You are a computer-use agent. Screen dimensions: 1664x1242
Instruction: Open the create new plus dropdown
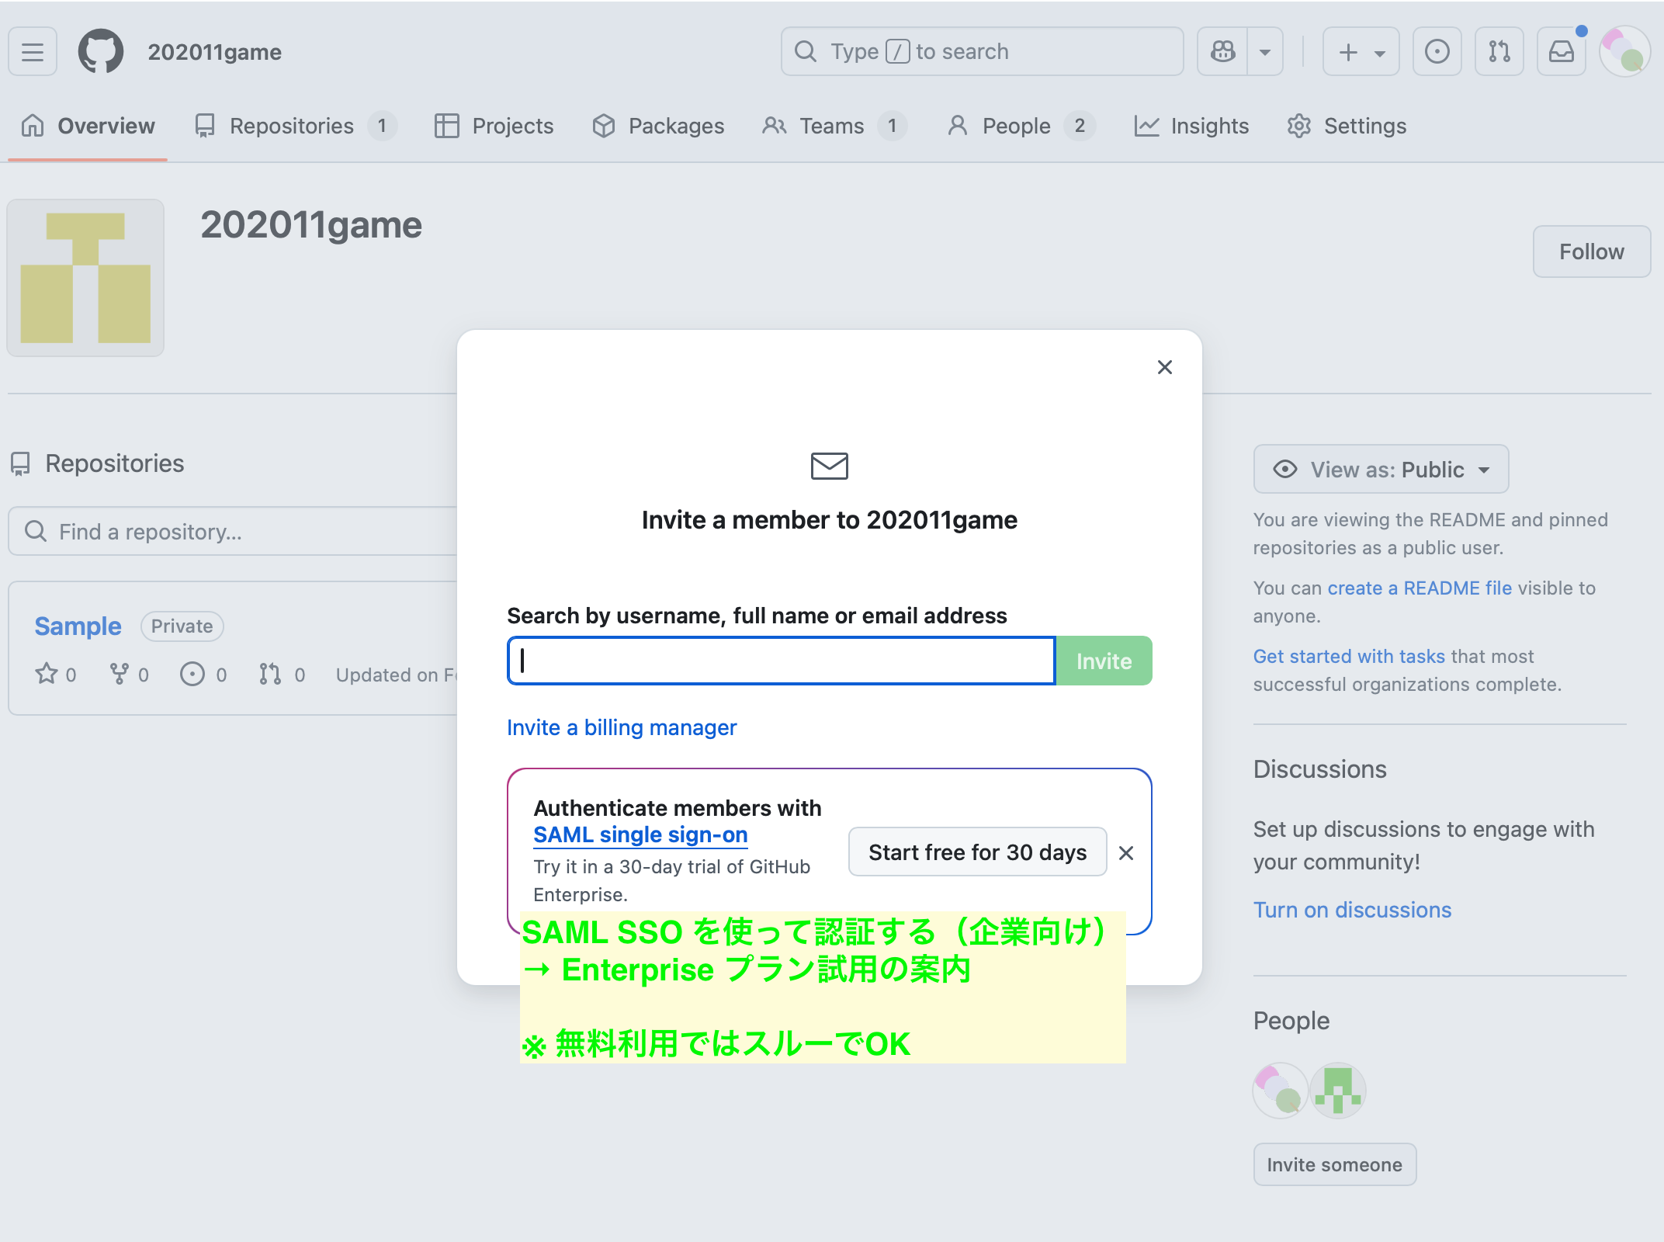[x=1361, y=52]
